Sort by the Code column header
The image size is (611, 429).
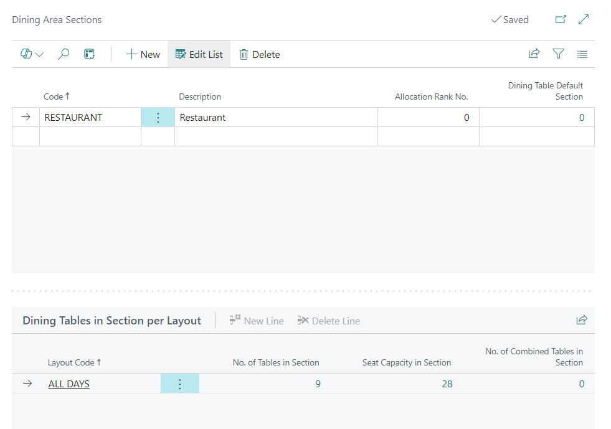point(54,97)
